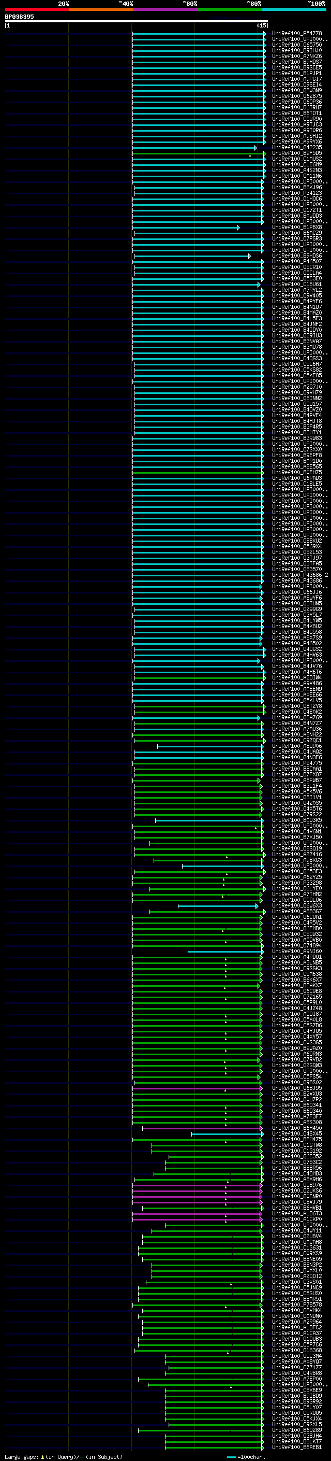The width and height of the screenshot is (331, 1461).
Task: Click the UniRef100_O16368 entry
Action: click(x=297, y=1351)
